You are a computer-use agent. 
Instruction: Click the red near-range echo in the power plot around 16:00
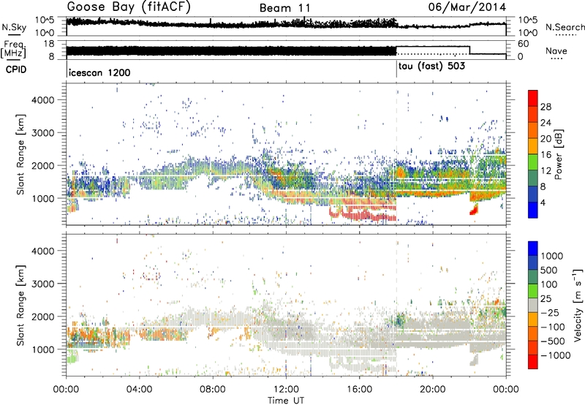(x=362, y=213)
